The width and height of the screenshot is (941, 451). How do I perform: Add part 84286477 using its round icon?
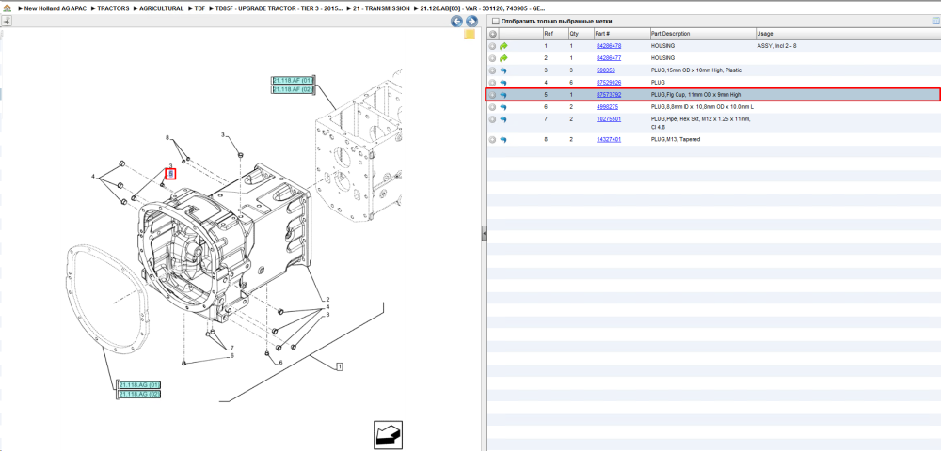493,58
